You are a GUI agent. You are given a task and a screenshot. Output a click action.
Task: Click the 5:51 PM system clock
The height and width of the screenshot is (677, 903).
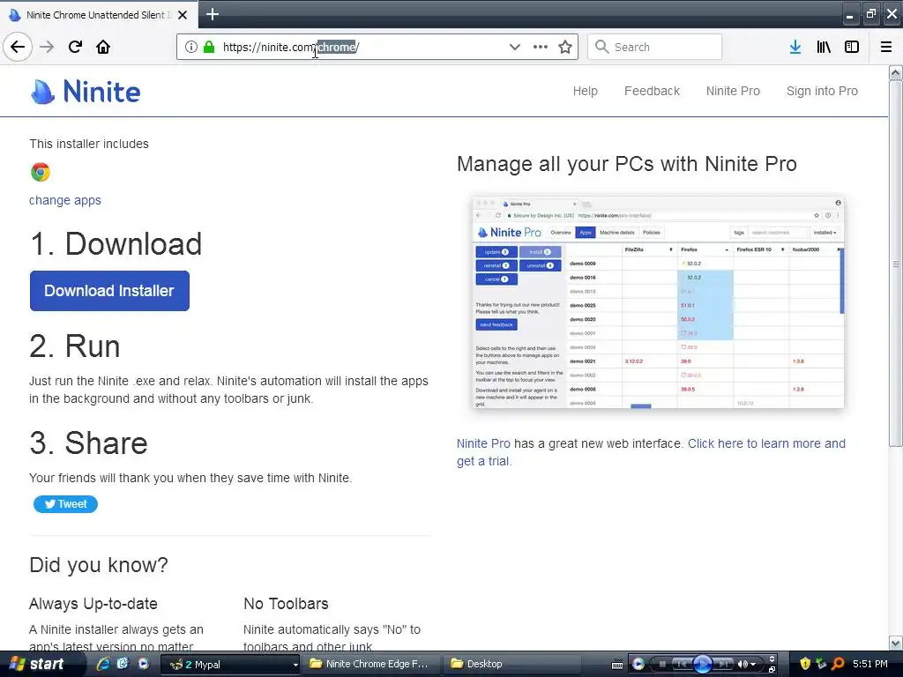click(869, 664)
